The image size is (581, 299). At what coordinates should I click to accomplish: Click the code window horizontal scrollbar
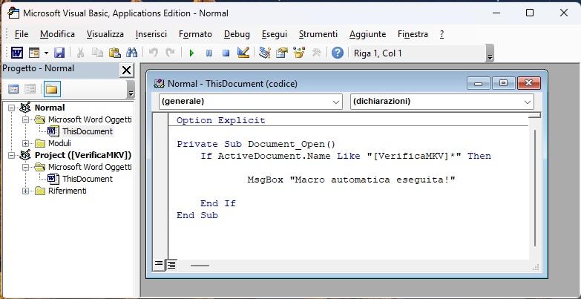(x=200, y=266)
